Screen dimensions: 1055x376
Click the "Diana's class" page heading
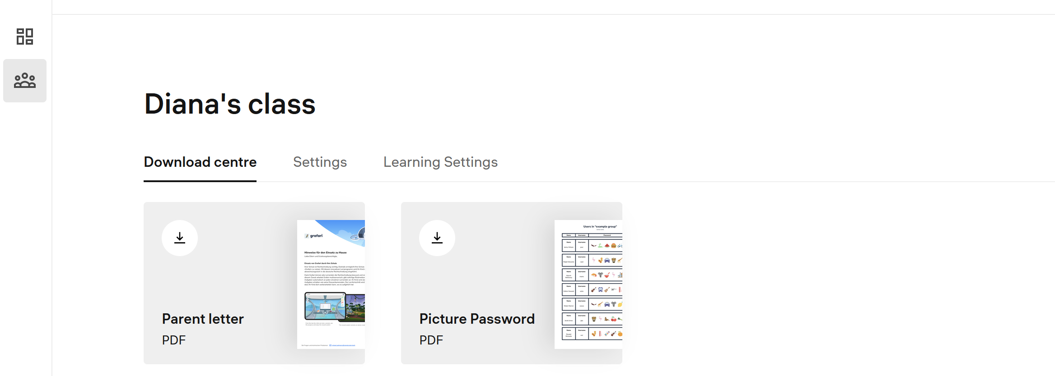pos(229,104)
